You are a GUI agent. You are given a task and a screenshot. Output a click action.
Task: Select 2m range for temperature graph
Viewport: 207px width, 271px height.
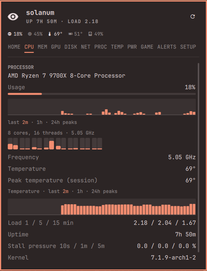tap(65, 191)
